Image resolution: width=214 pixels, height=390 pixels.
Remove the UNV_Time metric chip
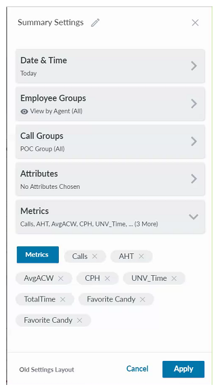click(x=174, y=278)
